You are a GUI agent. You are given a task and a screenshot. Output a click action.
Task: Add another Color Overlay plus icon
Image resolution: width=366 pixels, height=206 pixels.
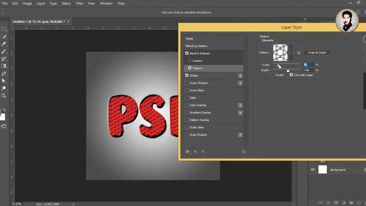pos(240,105)
